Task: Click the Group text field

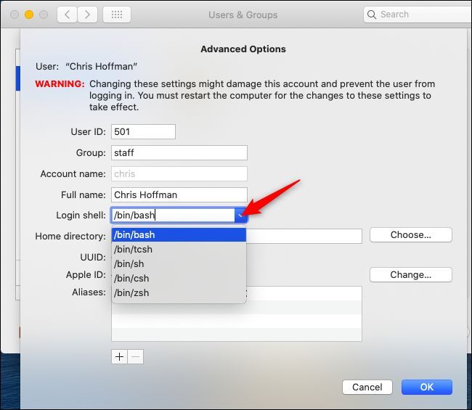Action: point(179,152)
